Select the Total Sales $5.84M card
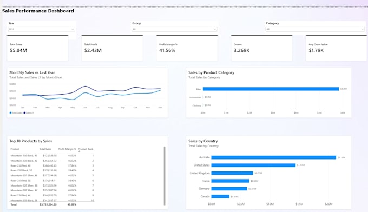Screen dimensions: 368x212 37,48
